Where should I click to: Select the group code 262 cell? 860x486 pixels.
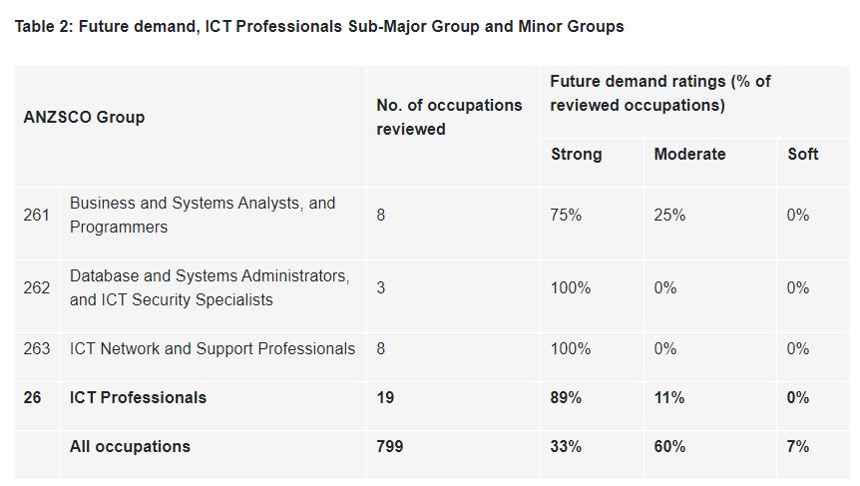[37, 287]
